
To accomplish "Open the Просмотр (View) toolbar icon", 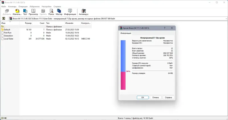I will click(x=33, y=11).
